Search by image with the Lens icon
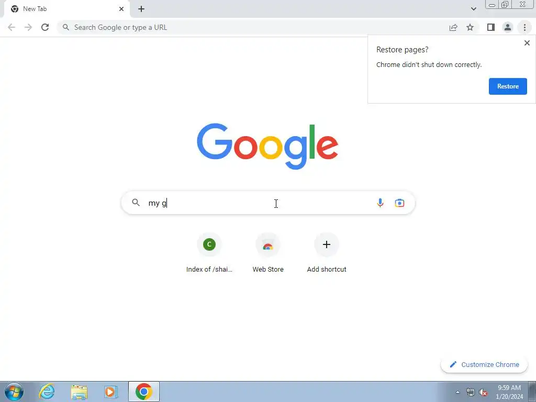 (x=399, y=203)
